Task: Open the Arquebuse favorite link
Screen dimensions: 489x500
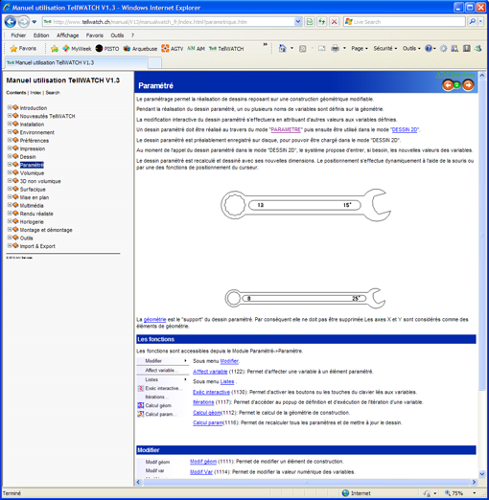Action: click(x=140, y=49)
